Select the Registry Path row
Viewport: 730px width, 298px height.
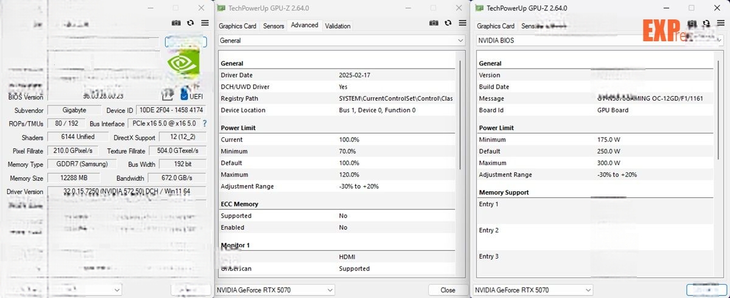336,98
